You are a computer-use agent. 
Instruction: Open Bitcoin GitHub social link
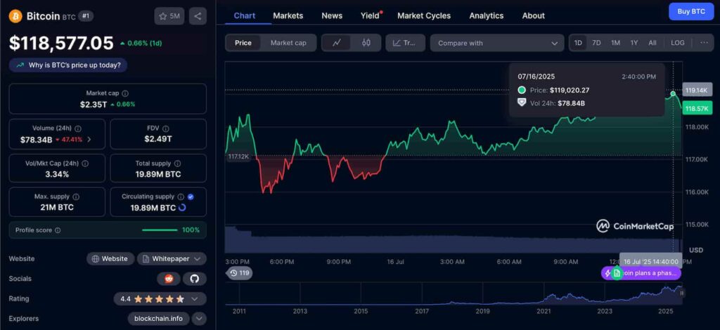(x=195, y=279)
